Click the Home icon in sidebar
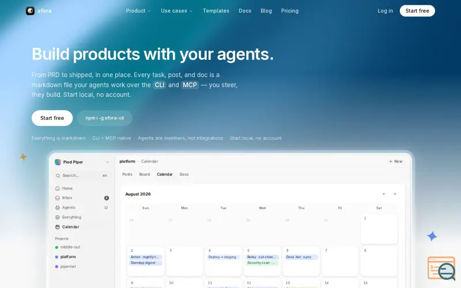The width and height of the screenshot is (461, 288). (57, 188)
